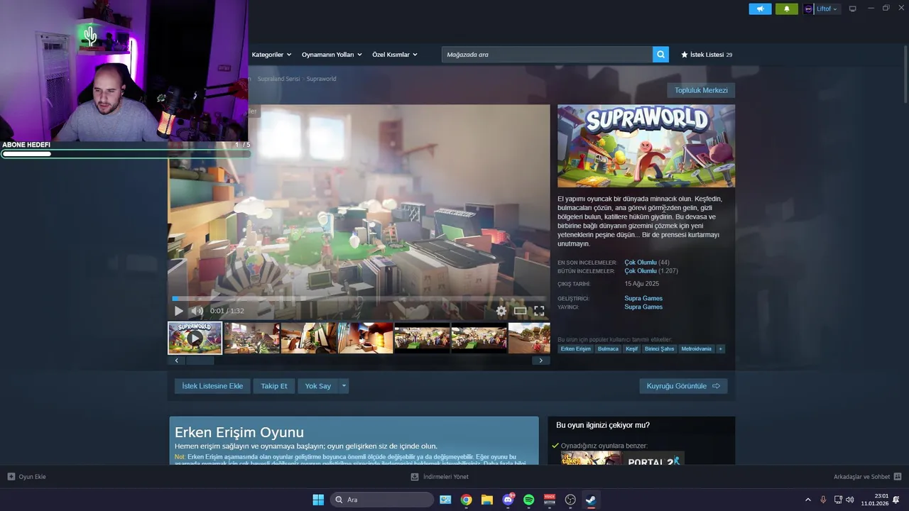This screenshot has width=909, height=511.
Task: Click the Steam icon in the taskbar
Action: pyautogui.click(x=591, y=500)
